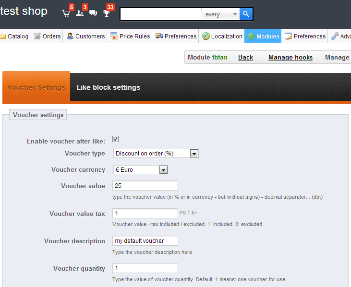Click the Modules puzzle piece icon
The image size is (351, 287).
click(x=252, y=36)
